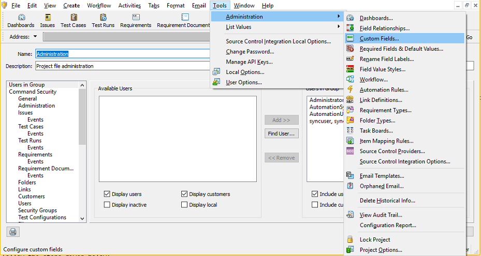
Task: Click the Description text field
Action: (122, 66)
